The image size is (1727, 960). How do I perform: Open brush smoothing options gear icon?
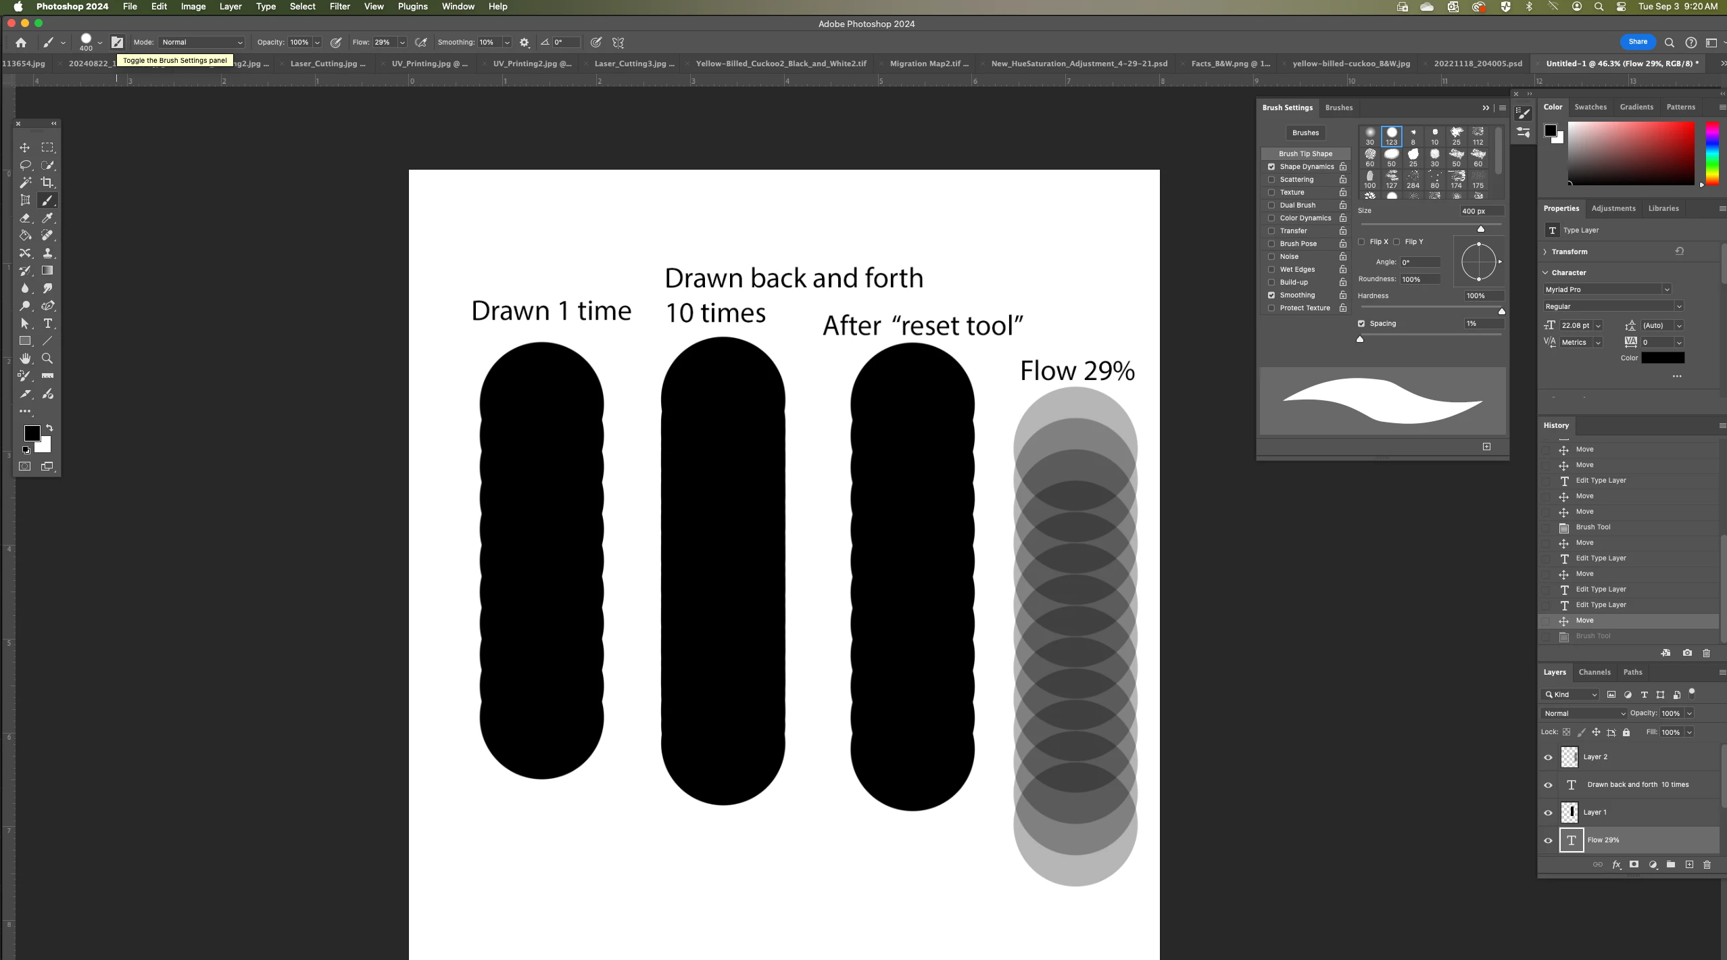point(525,43)
